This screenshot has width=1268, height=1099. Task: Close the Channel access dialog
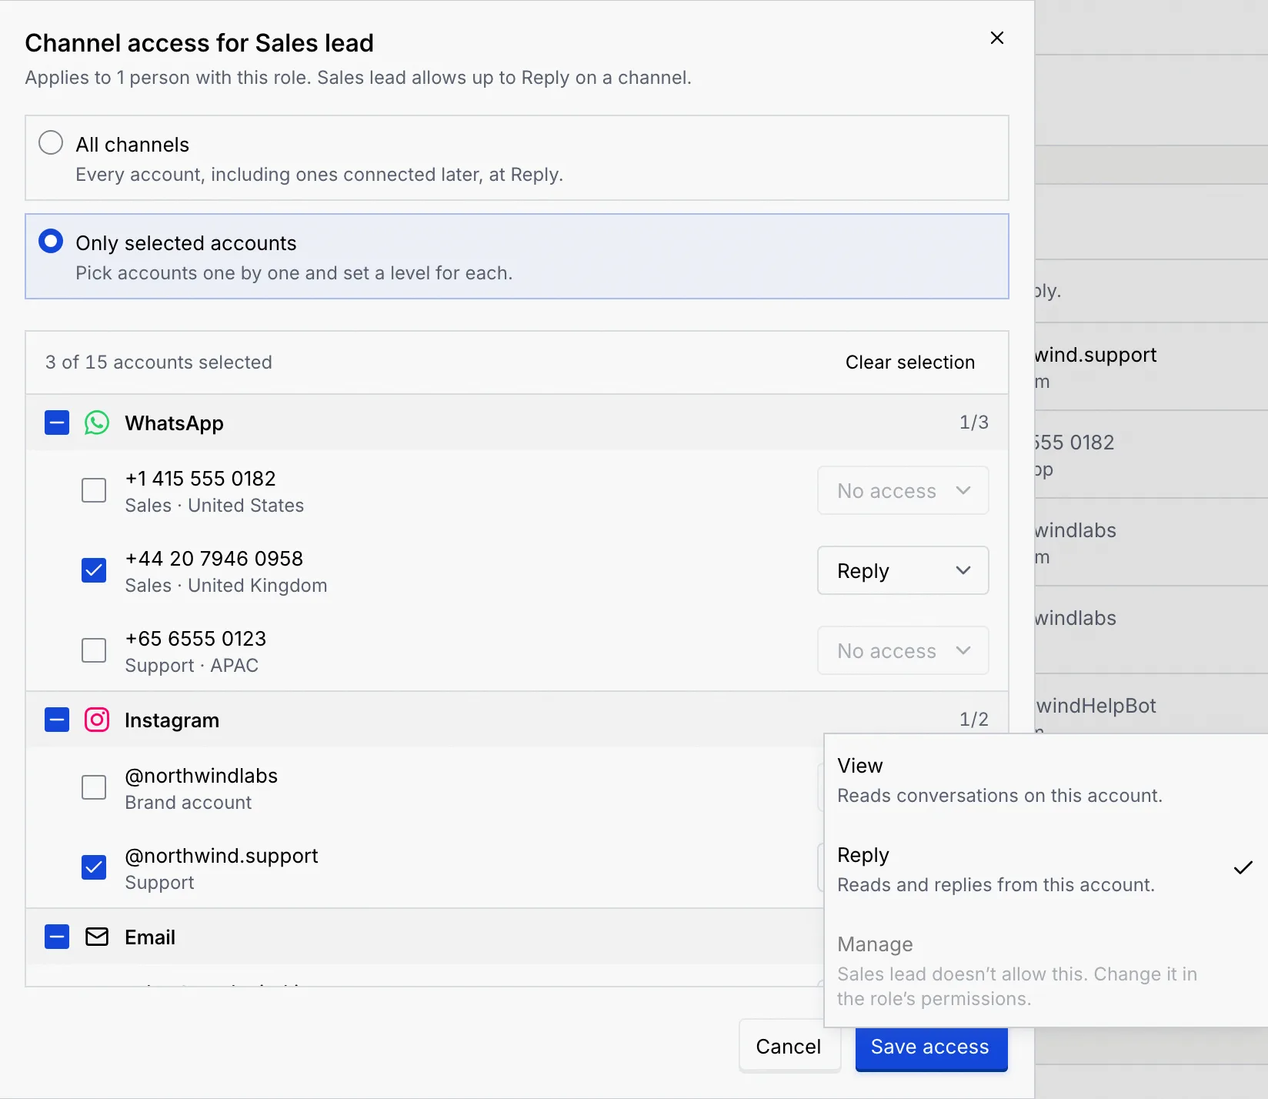[996, 38]
